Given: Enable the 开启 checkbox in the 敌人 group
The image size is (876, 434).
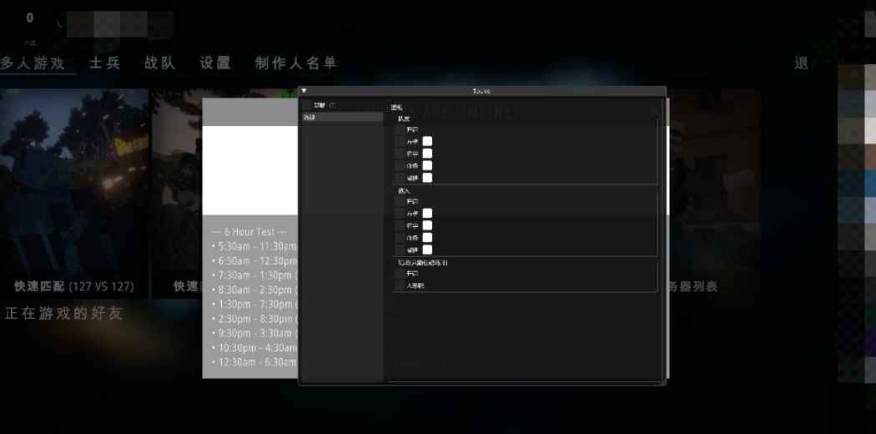Looking at the screenshot, I should click(x=400, y=202).
